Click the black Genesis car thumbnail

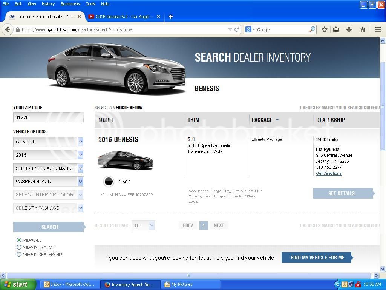click(x=125, y=160)
